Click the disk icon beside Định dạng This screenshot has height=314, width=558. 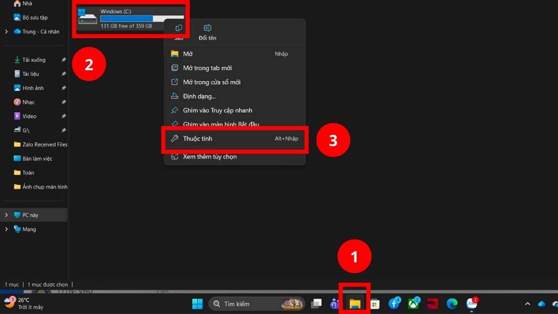point(174,96)
